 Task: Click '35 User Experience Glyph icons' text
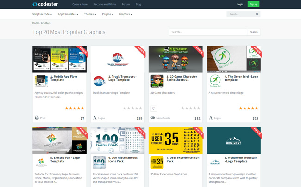tap(169, 174)
